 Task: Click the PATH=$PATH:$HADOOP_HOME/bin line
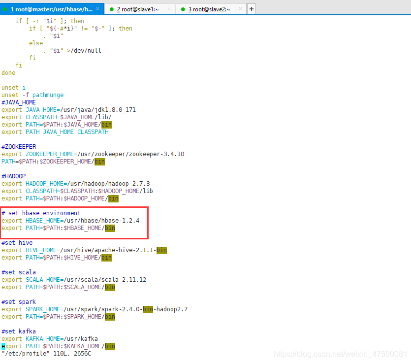click(x=60, y=198)
